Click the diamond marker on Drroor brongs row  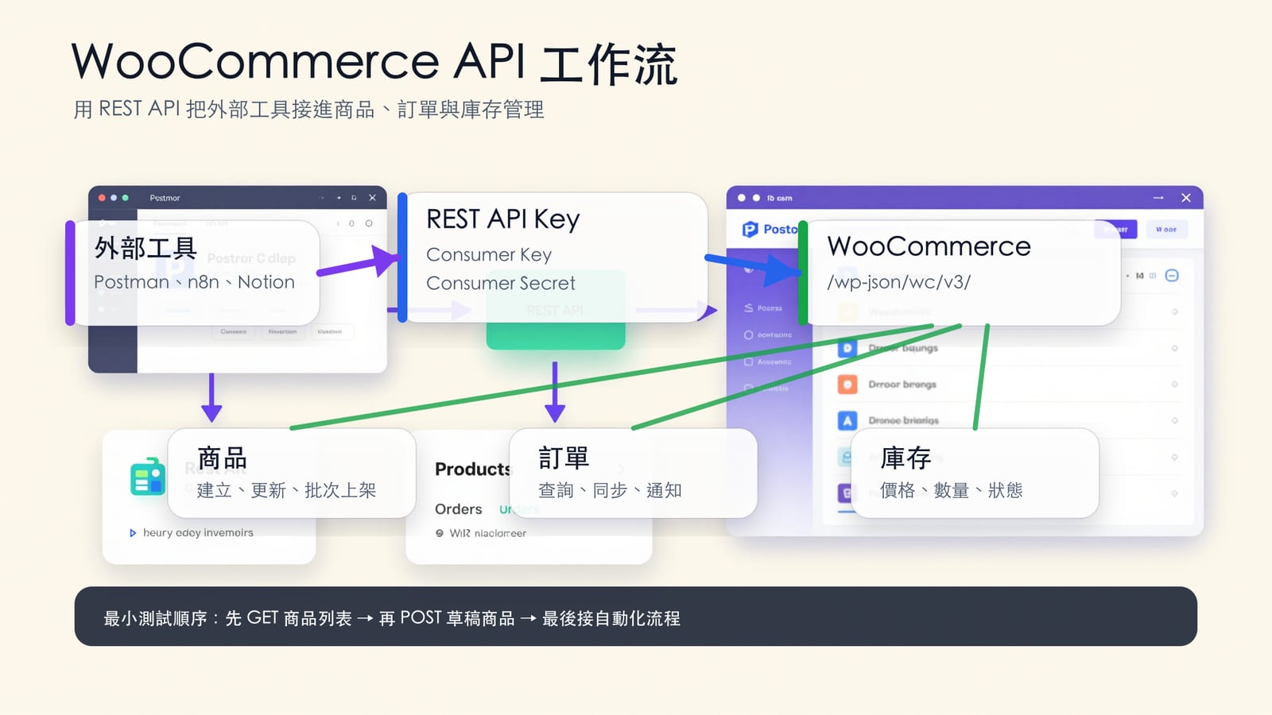click(x=1174, y=385)
